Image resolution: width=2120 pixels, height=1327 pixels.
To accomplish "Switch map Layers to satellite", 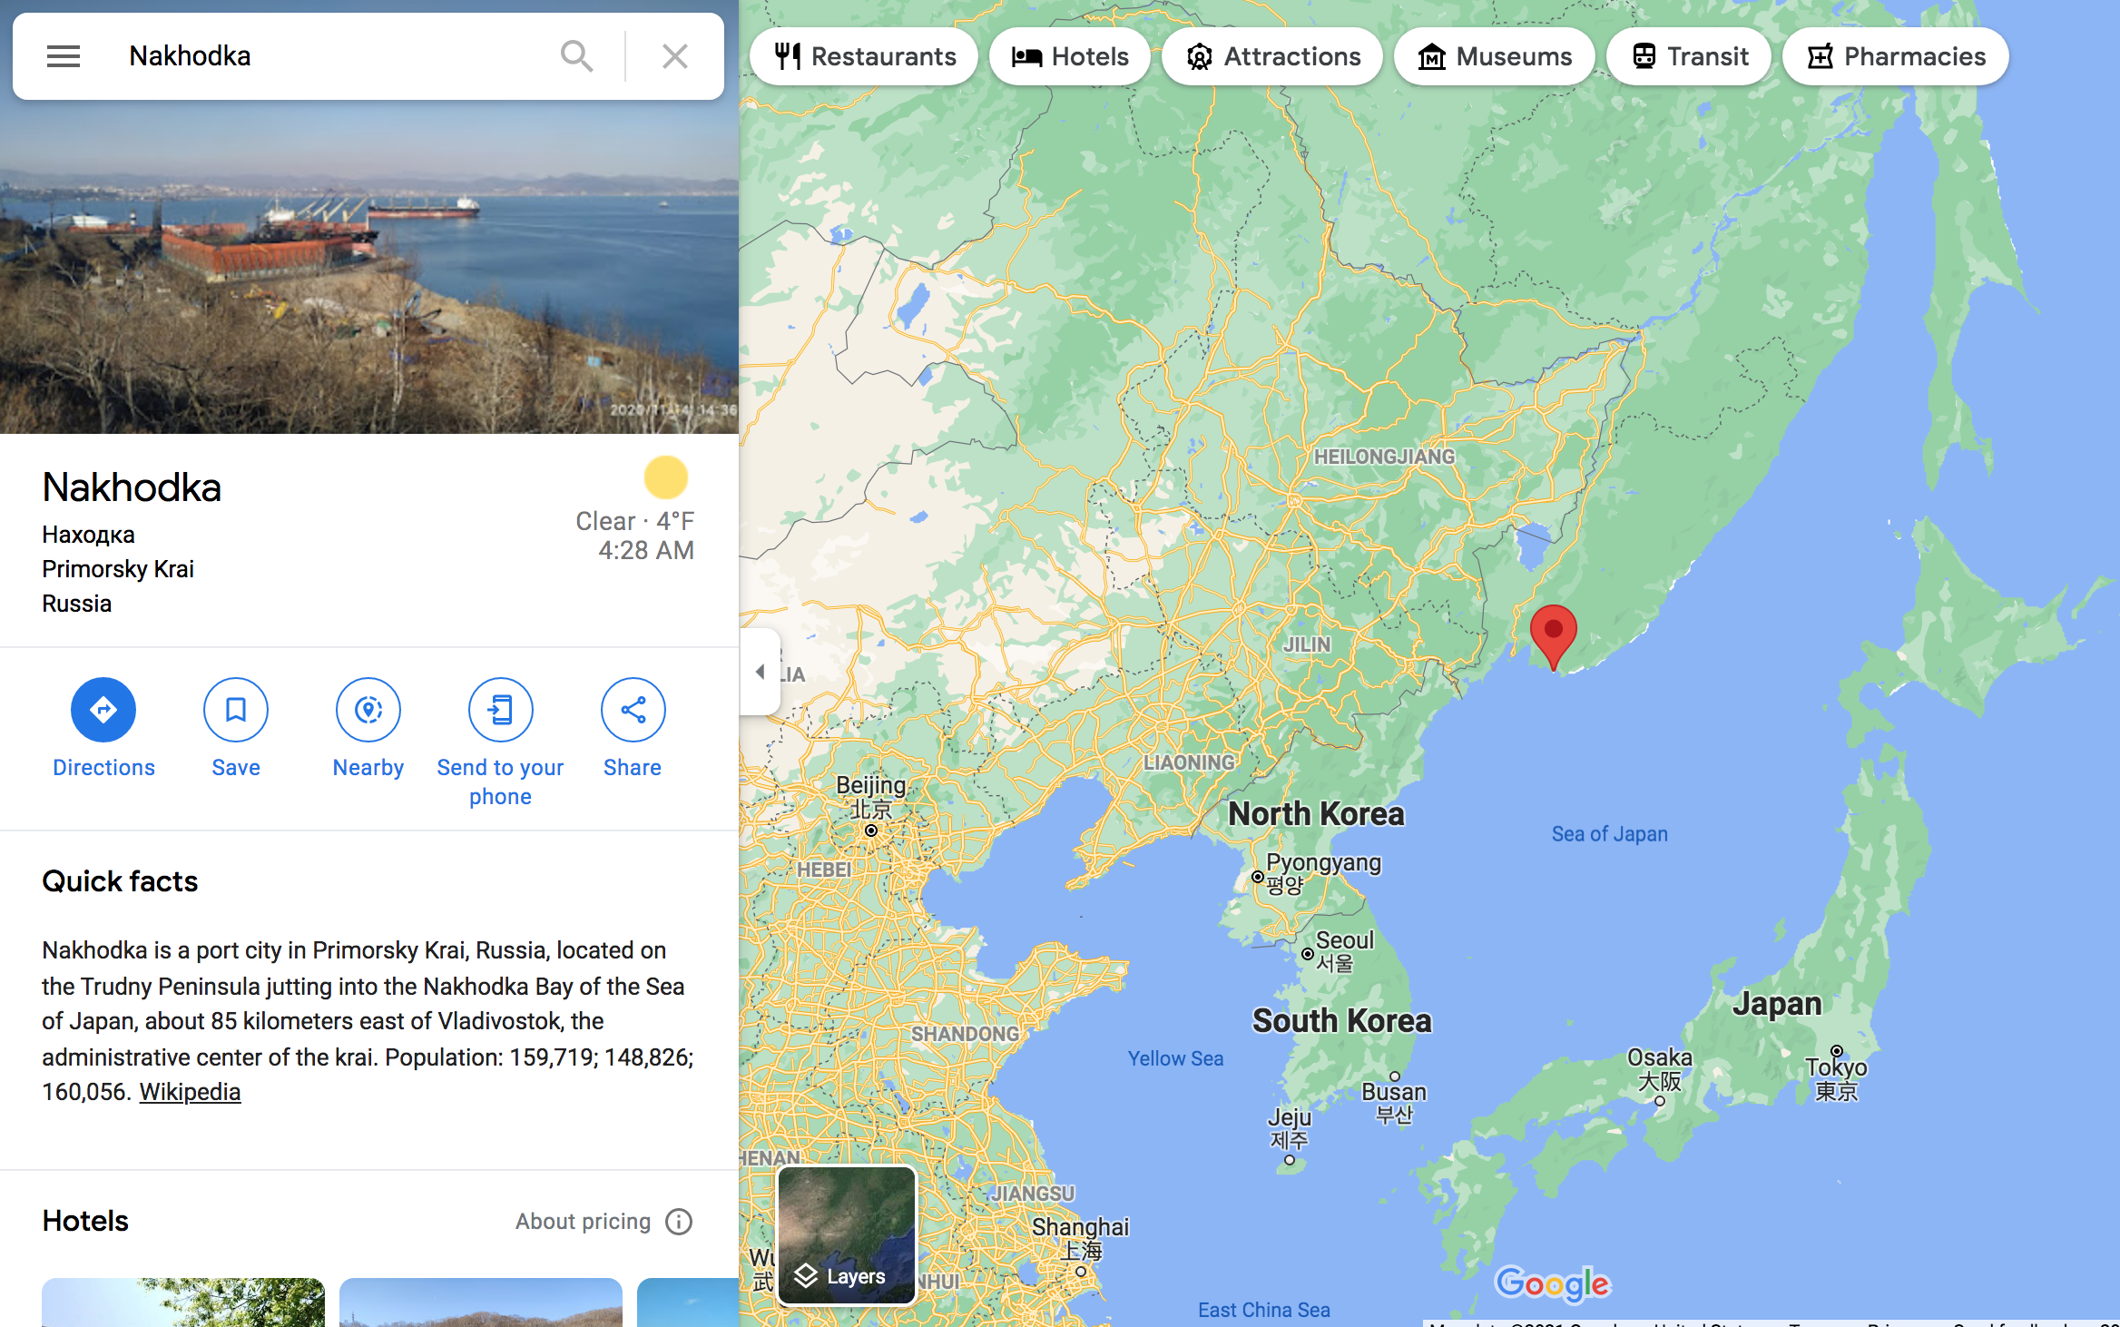I will coord(847,1235).
